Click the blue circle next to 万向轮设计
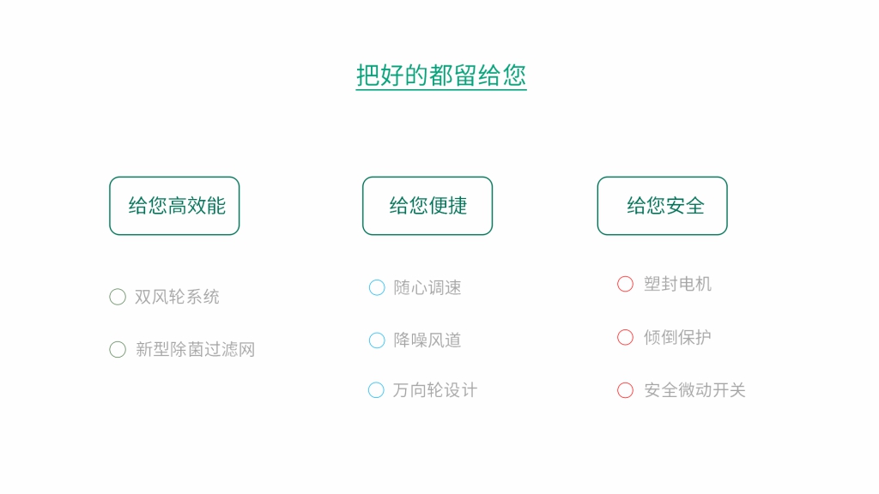Viewport: 879px width, 494px height. (376, 390)
